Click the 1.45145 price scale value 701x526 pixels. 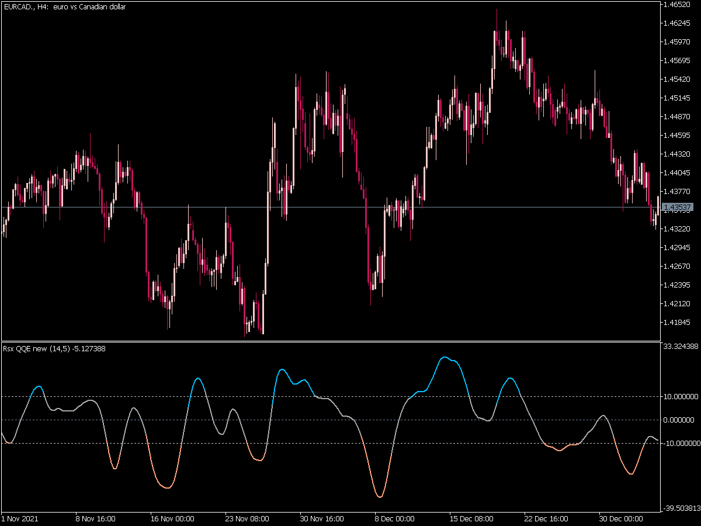[678, 98]
